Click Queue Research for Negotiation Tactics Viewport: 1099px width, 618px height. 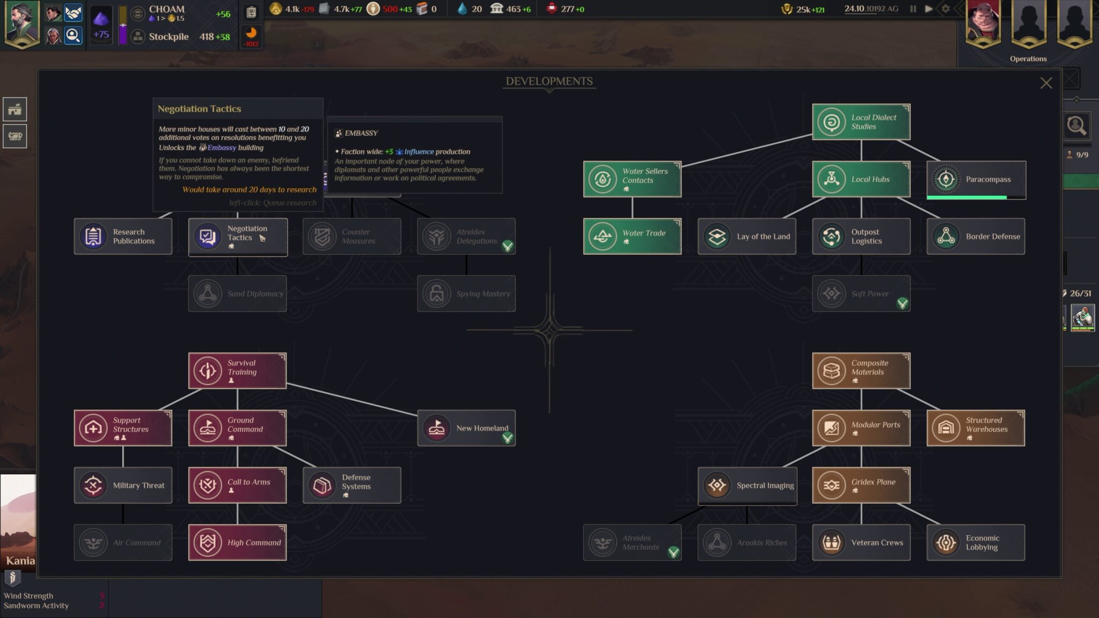pos(237,236)
